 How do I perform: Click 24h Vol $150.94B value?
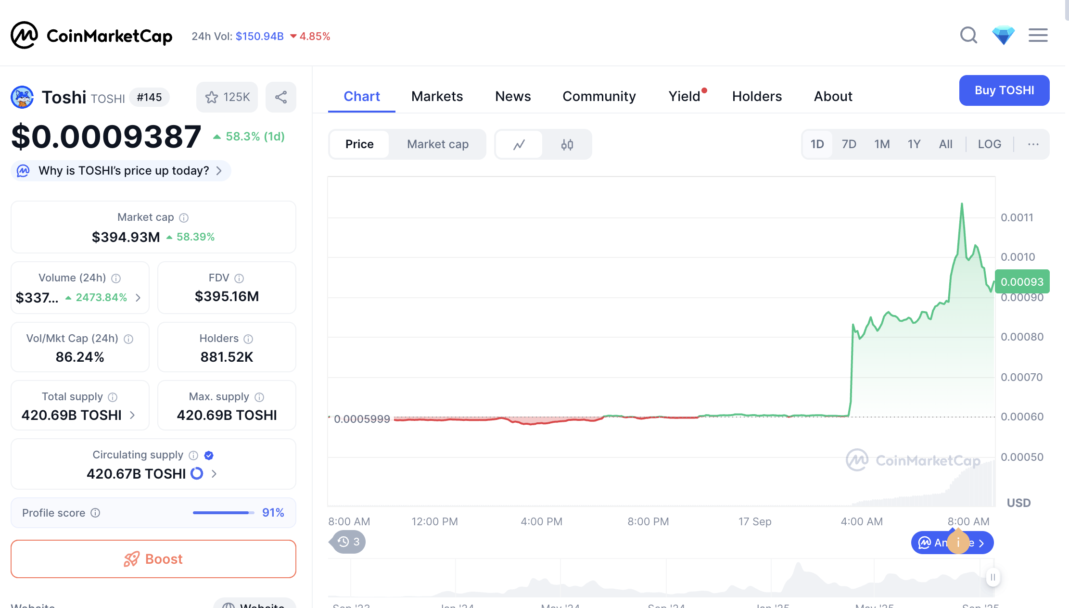click(x=259, y=37)
